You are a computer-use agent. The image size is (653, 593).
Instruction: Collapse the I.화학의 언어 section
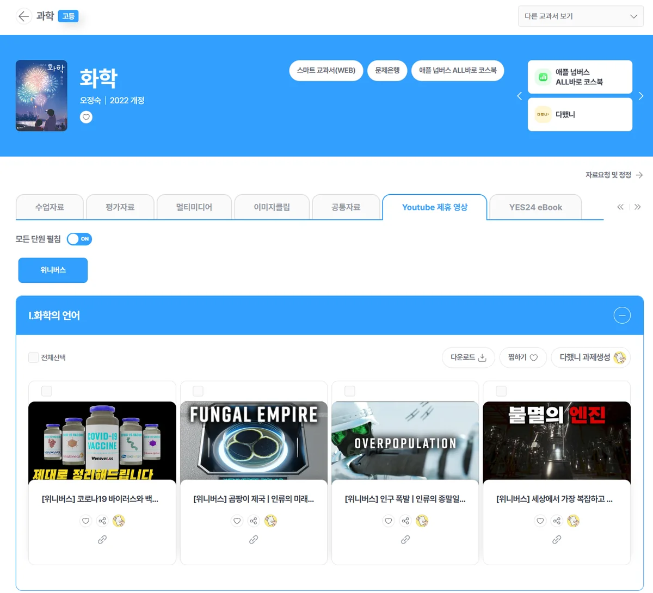(x=622, y=316)
